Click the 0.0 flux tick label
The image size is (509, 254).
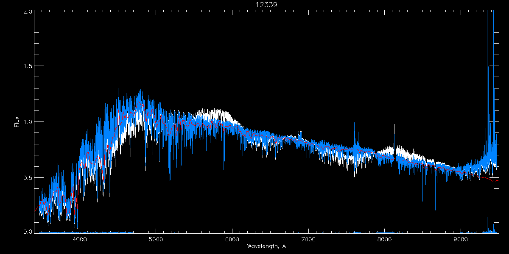(27, 232)
